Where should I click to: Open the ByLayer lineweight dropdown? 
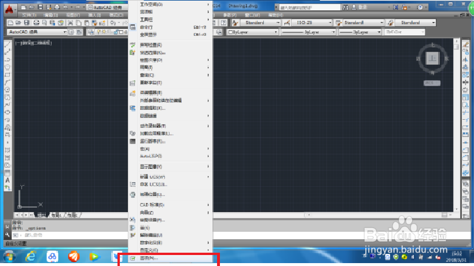coord(360,32)
